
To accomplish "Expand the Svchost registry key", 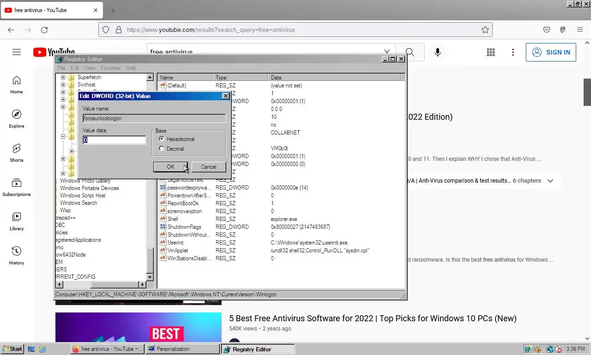I will click(x=63, y=85).
